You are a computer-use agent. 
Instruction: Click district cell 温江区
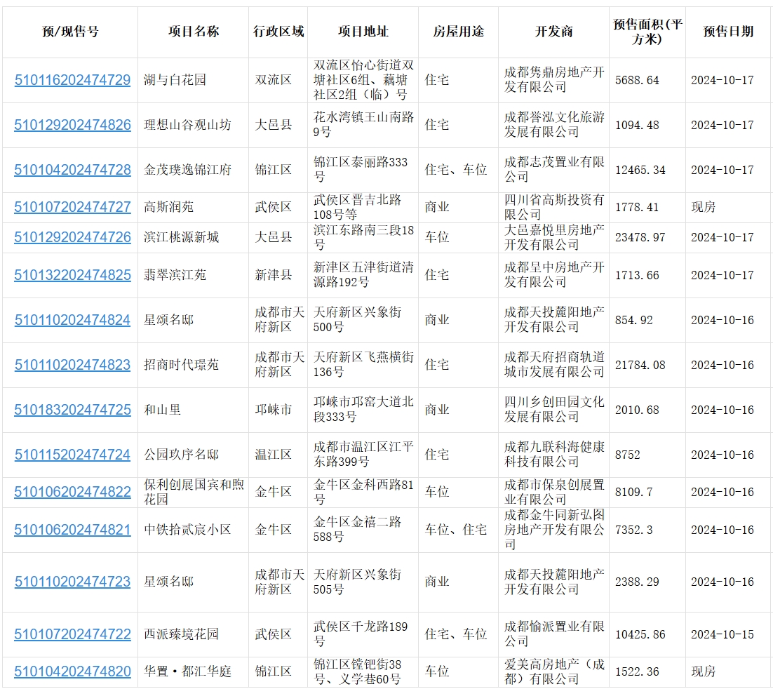click(x=273, y=455)
